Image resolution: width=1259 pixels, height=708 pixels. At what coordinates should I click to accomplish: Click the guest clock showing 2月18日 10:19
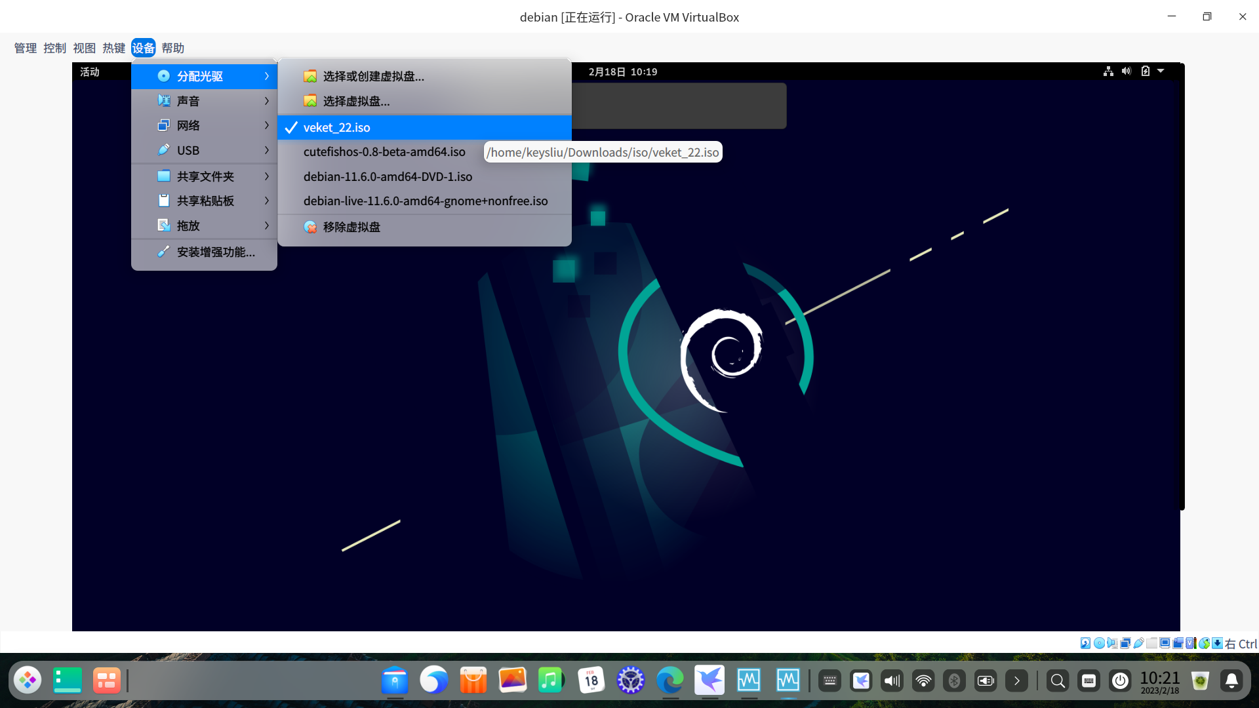(622, 71)
